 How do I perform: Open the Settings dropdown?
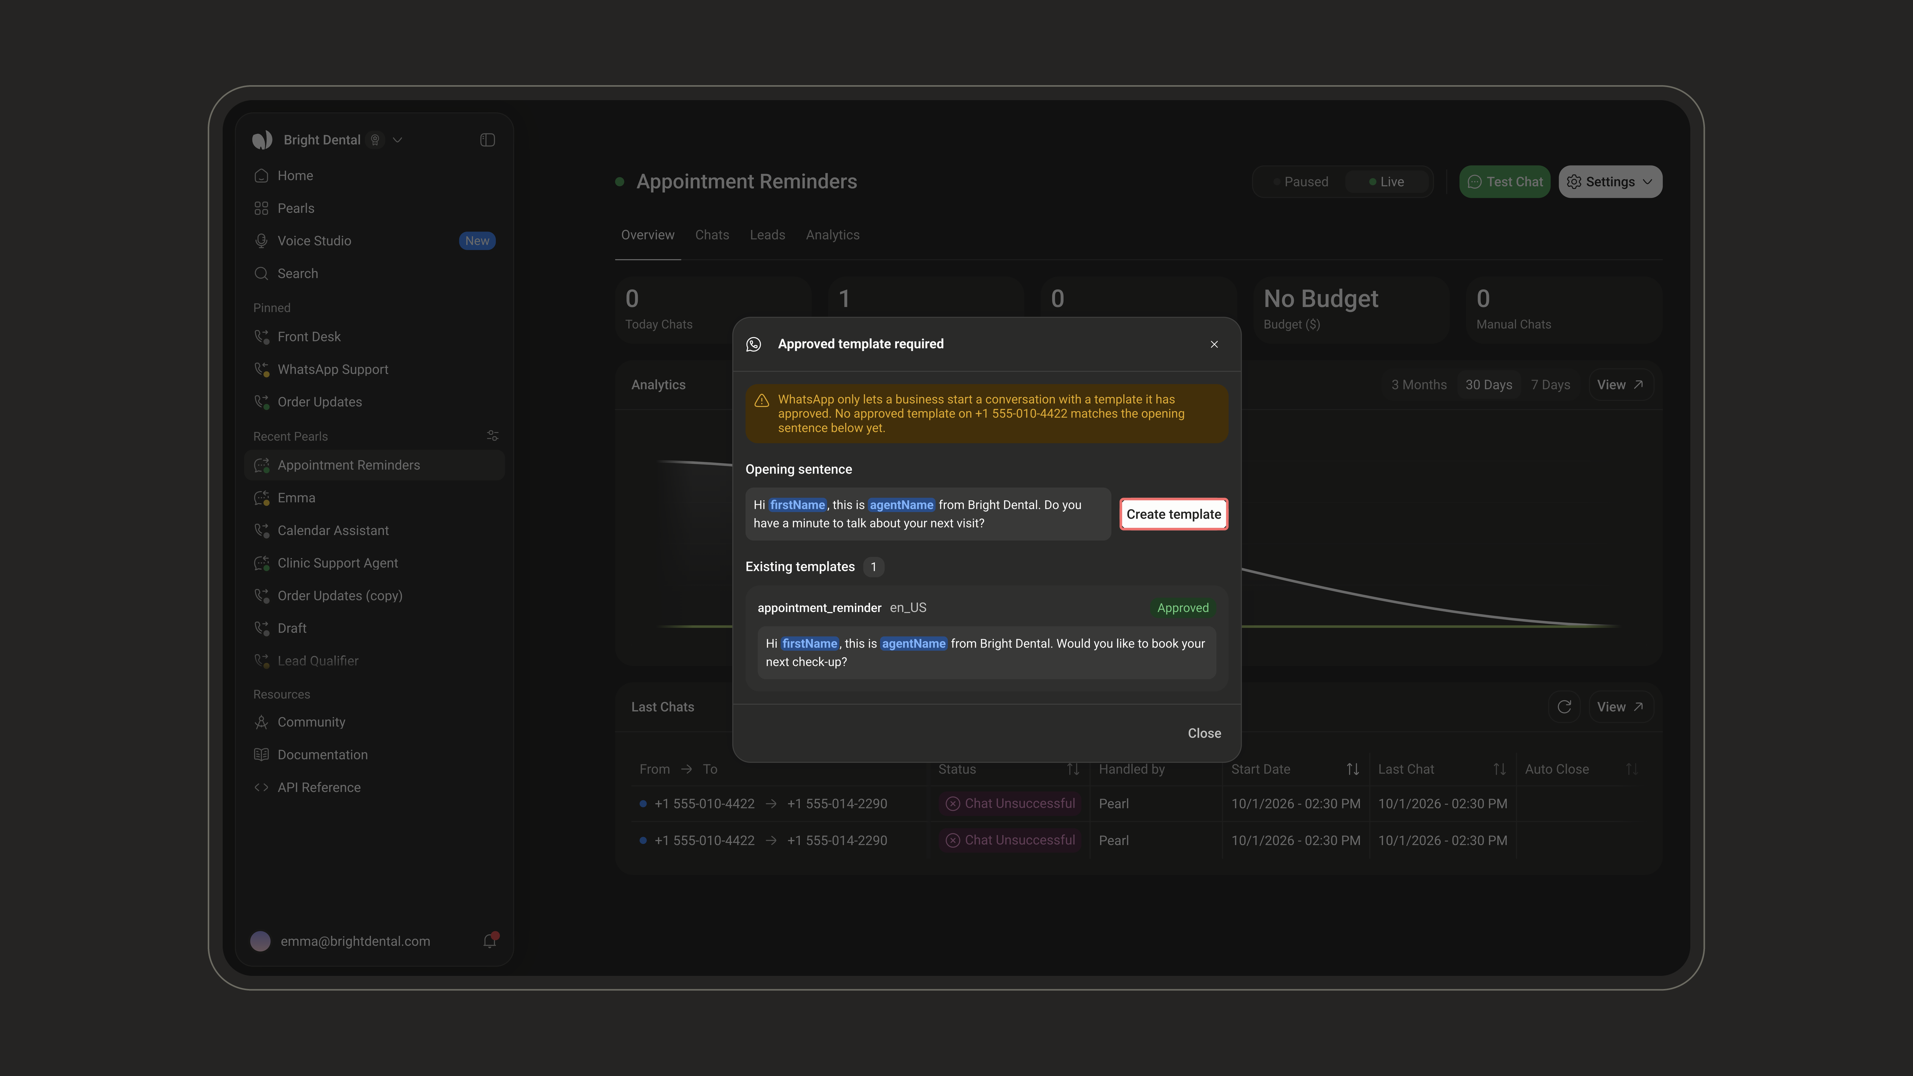coord(1610,182)
